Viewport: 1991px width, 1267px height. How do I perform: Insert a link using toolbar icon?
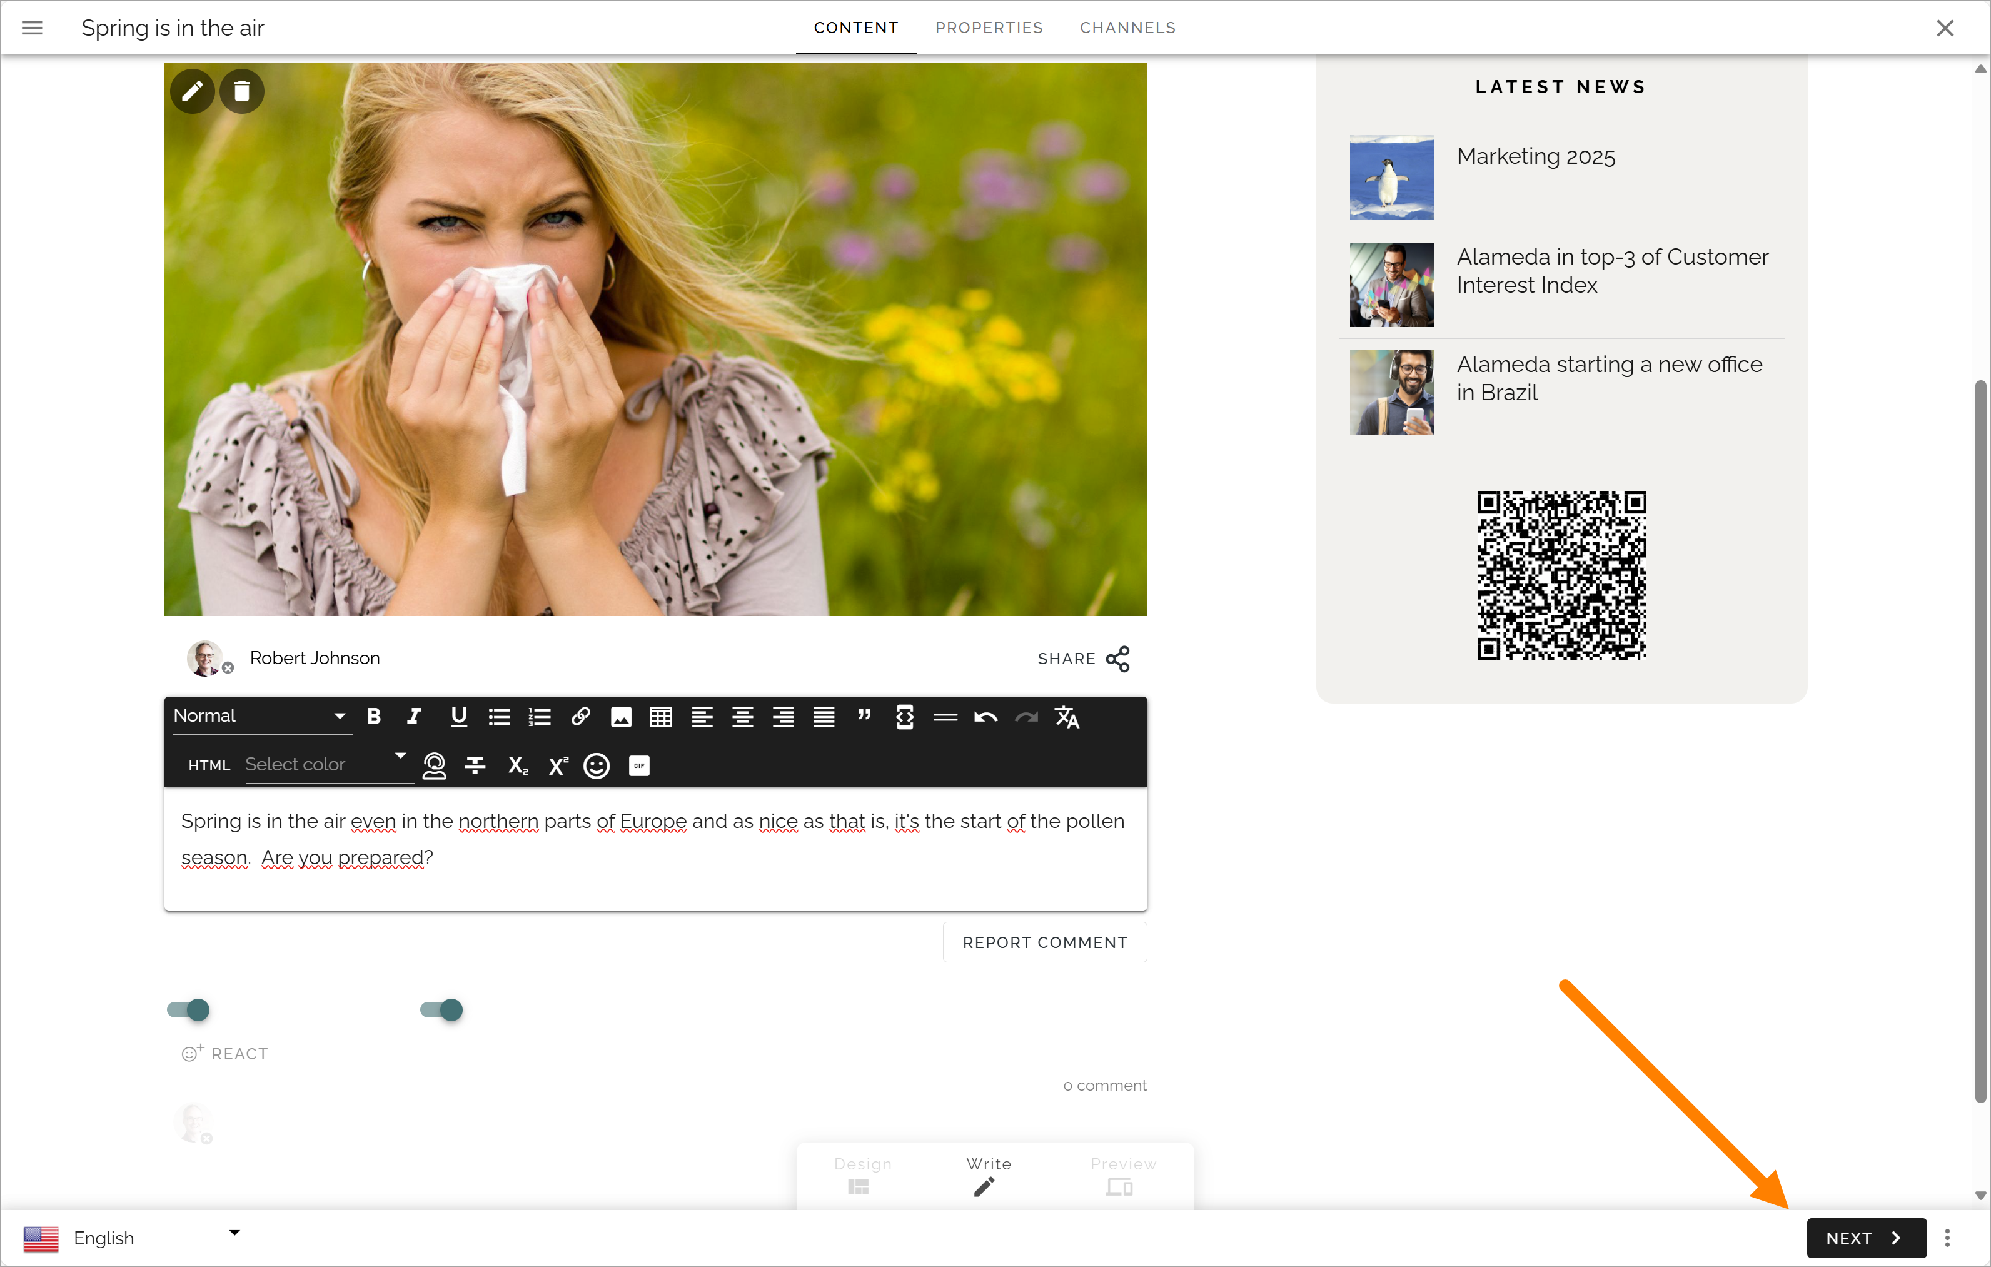(580, 716)
